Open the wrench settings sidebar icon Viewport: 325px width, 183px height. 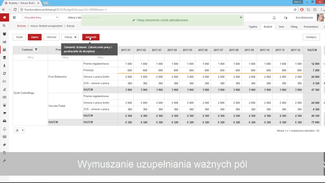[x=4, y=161]
